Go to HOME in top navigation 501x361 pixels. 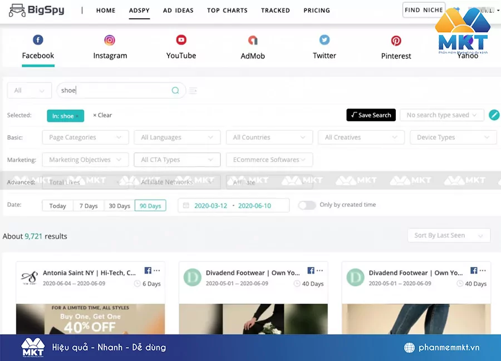106,11
